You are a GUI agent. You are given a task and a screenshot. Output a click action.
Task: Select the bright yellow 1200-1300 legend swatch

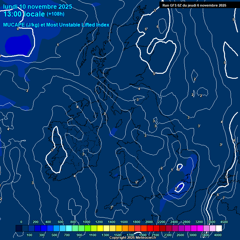click(x=100, y=228)
